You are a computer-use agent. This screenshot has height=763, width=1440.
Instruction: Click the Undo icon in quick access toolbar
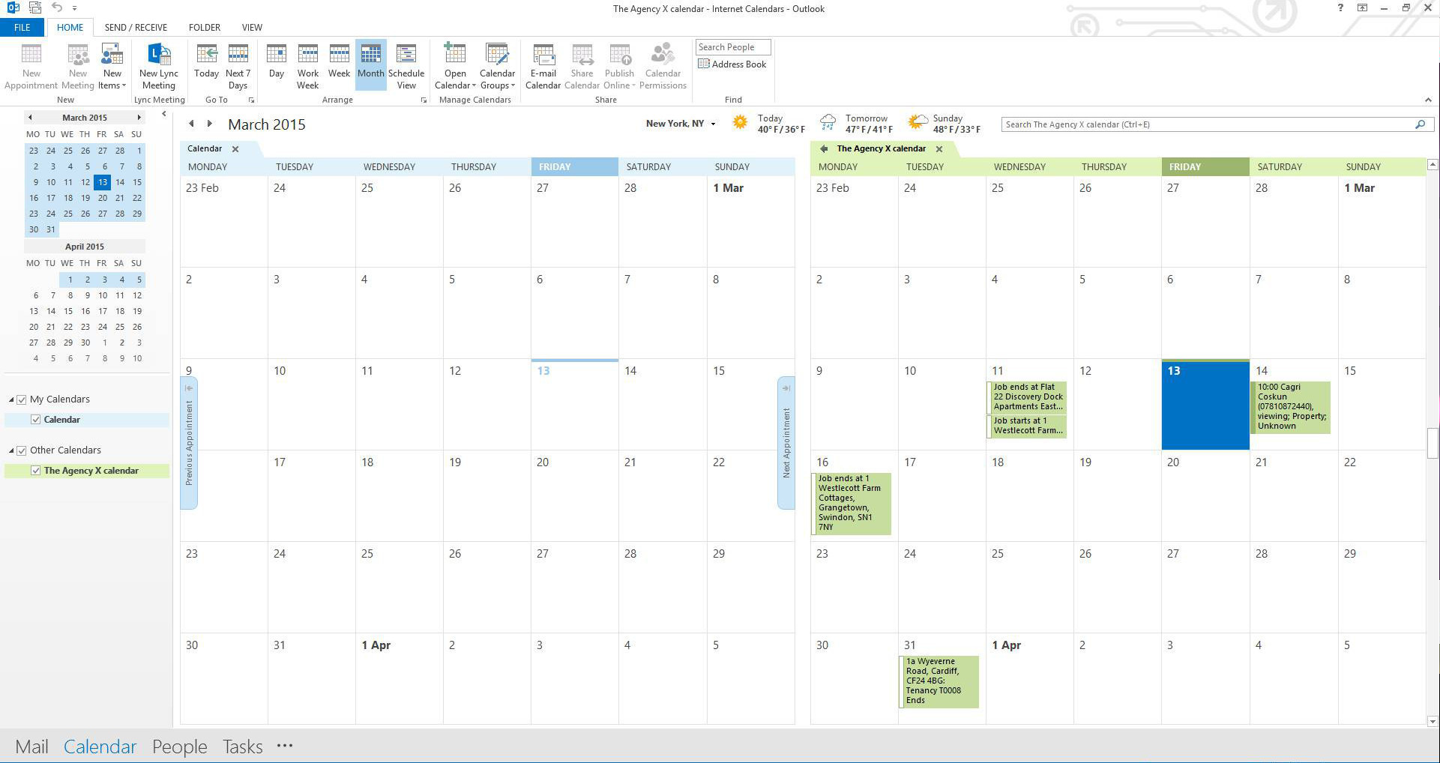pos(56,7)
